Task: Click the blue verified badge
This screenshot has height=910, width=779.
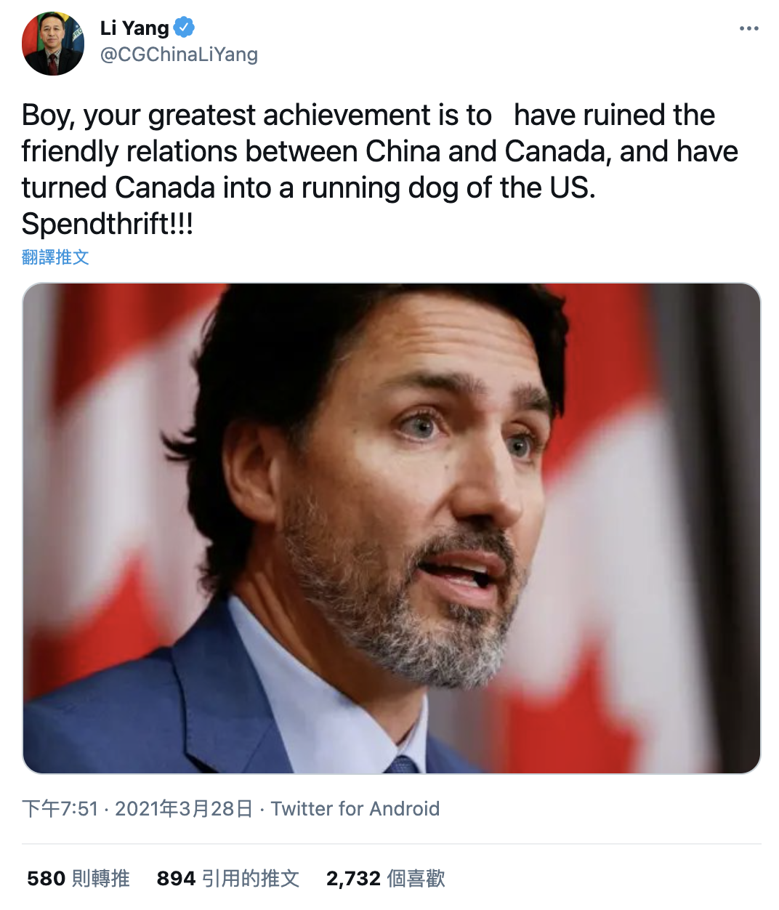Action: coord(185,28)
